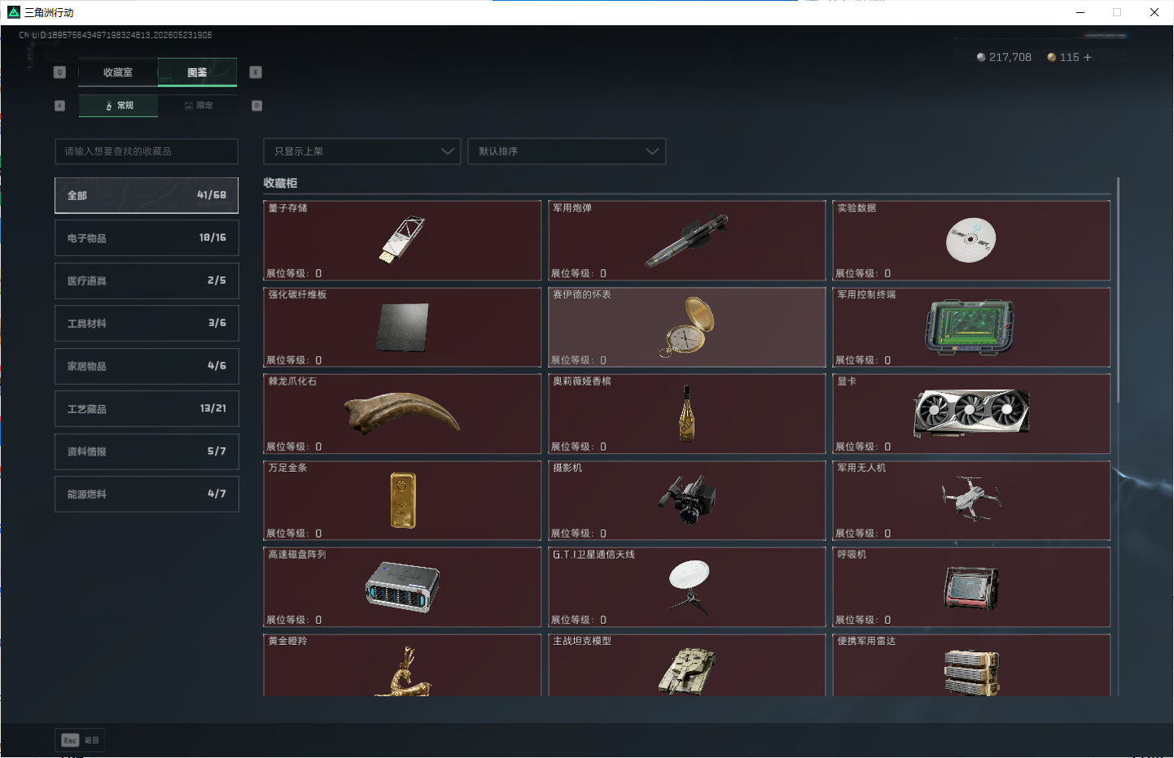Open the 显卡 graphics card item

click(x=972, y=413)
